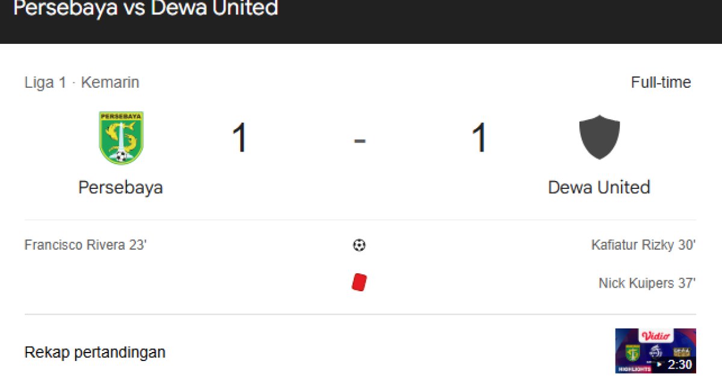Click Persebaya's score of 1
Screen dimensions: 722x379
(240, 138)
